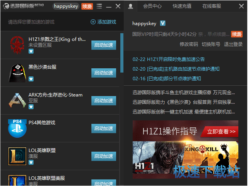248x186 pixels.
Task: Start acceleration for ARK方舟 Steam
Action: [104, 101]
